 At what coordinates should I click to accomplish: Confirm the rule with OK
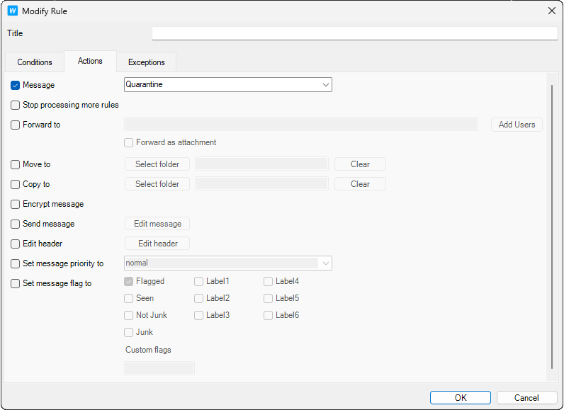pyautogui.click(x=461, y=398)
